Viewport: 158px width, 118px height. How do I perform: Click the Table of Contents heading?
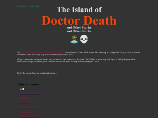pyautogui.click(x=28, y=84)
